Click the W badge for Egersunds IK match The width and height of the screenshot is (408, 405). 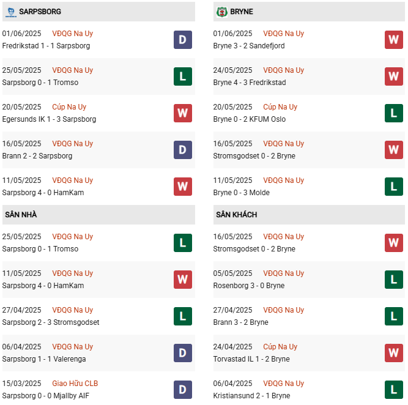183,113
